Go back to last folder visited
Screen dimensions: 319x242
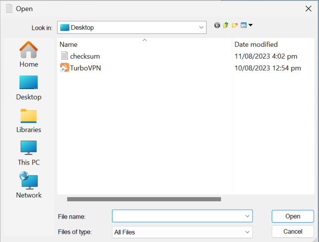click(217, 25)
